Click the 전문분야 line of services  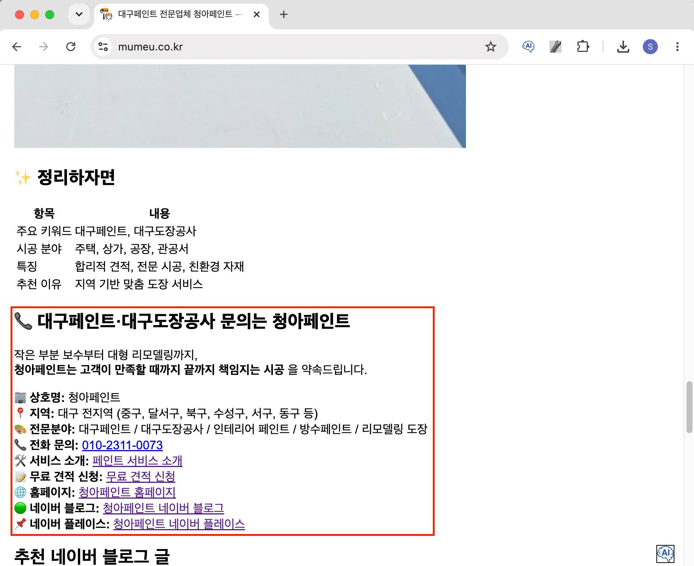point(221,429)
